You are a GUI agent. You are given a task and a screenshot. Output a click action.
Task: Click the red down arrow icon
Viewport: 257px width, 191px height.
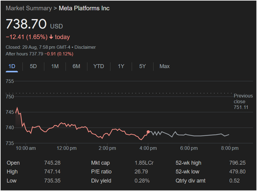tap(51, 37)
